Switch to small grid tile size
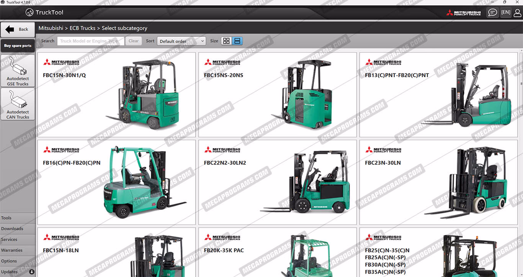Viewport: 523px width, 277px height. (x=226, y=41)
